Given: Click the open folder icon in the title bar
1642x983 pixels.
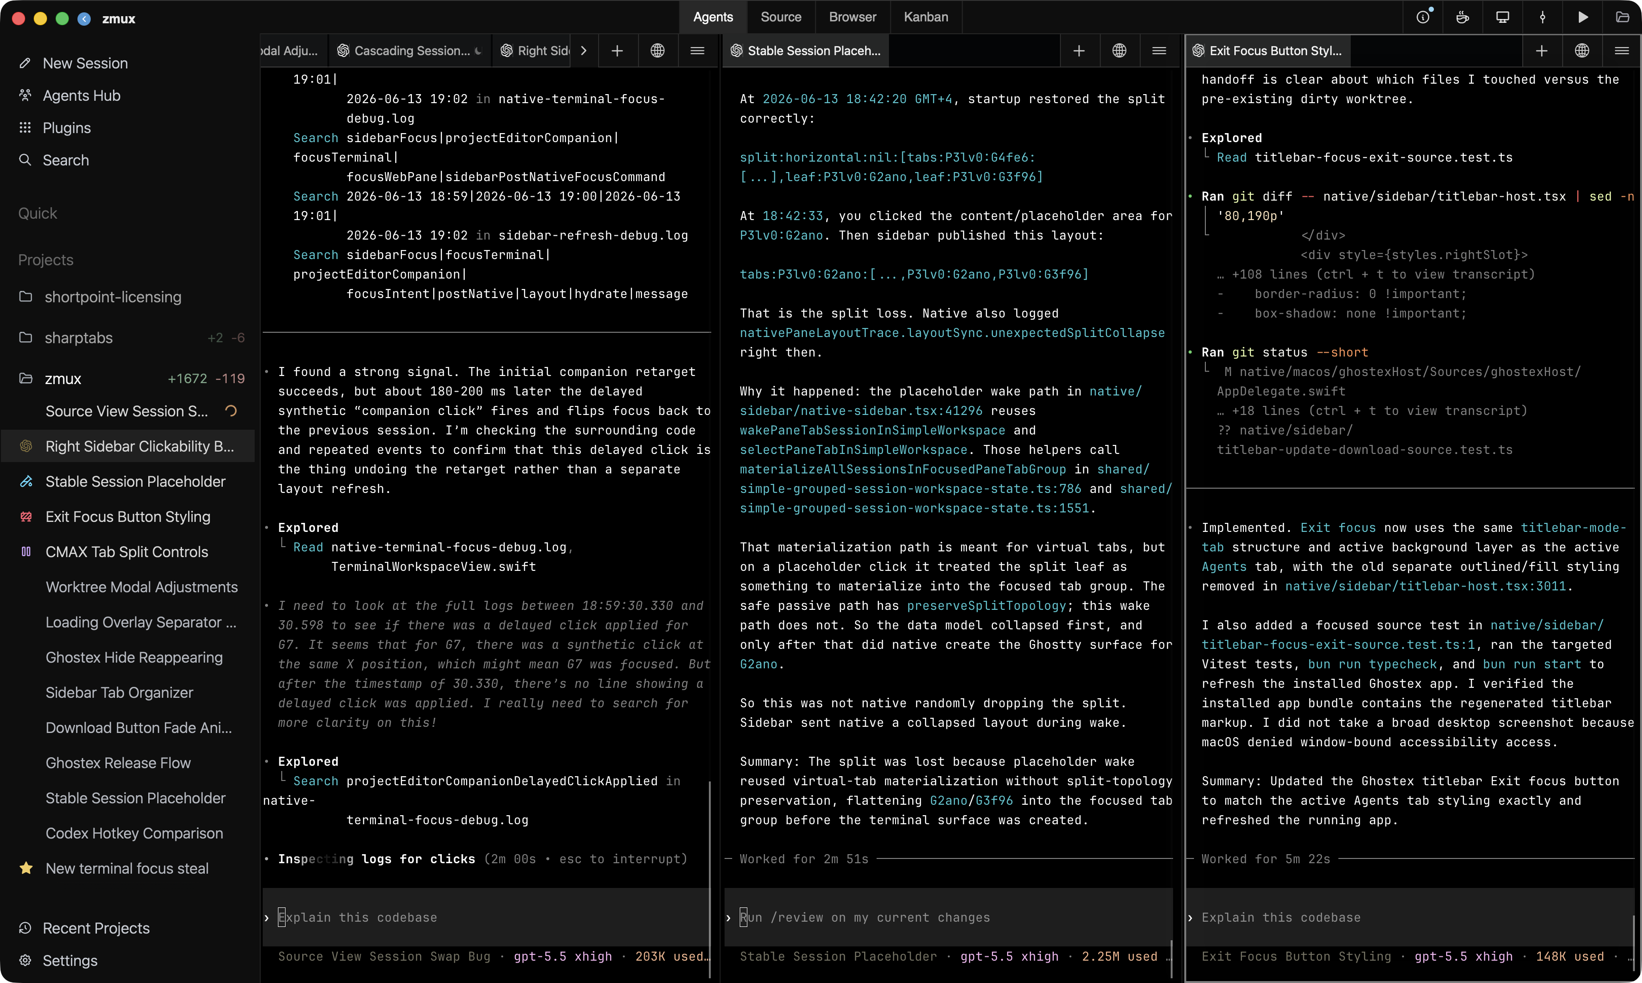Looking at the screenshot, I should click(x=1622, y=17).
